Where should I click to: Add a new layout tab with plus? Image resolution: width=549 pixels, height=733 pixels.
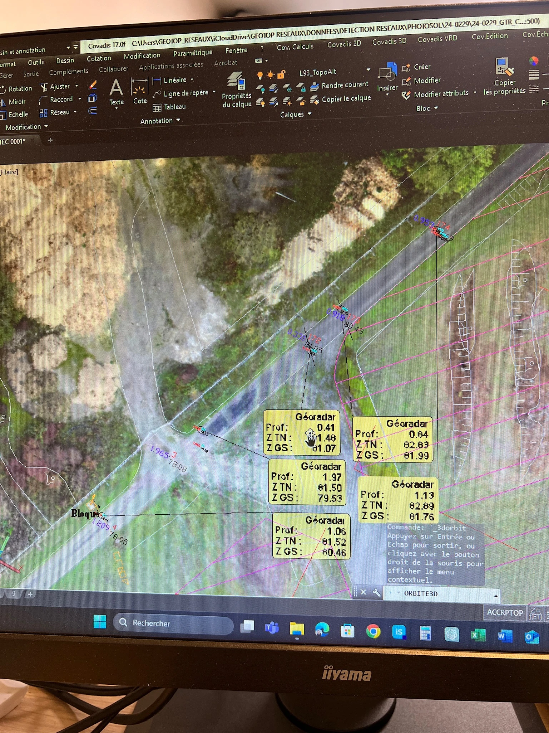(x=30, y=594)
